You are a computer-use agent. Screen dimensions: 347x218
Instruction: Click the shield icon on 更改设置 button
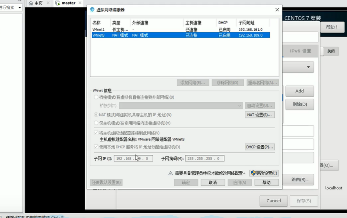coord(253,173)
